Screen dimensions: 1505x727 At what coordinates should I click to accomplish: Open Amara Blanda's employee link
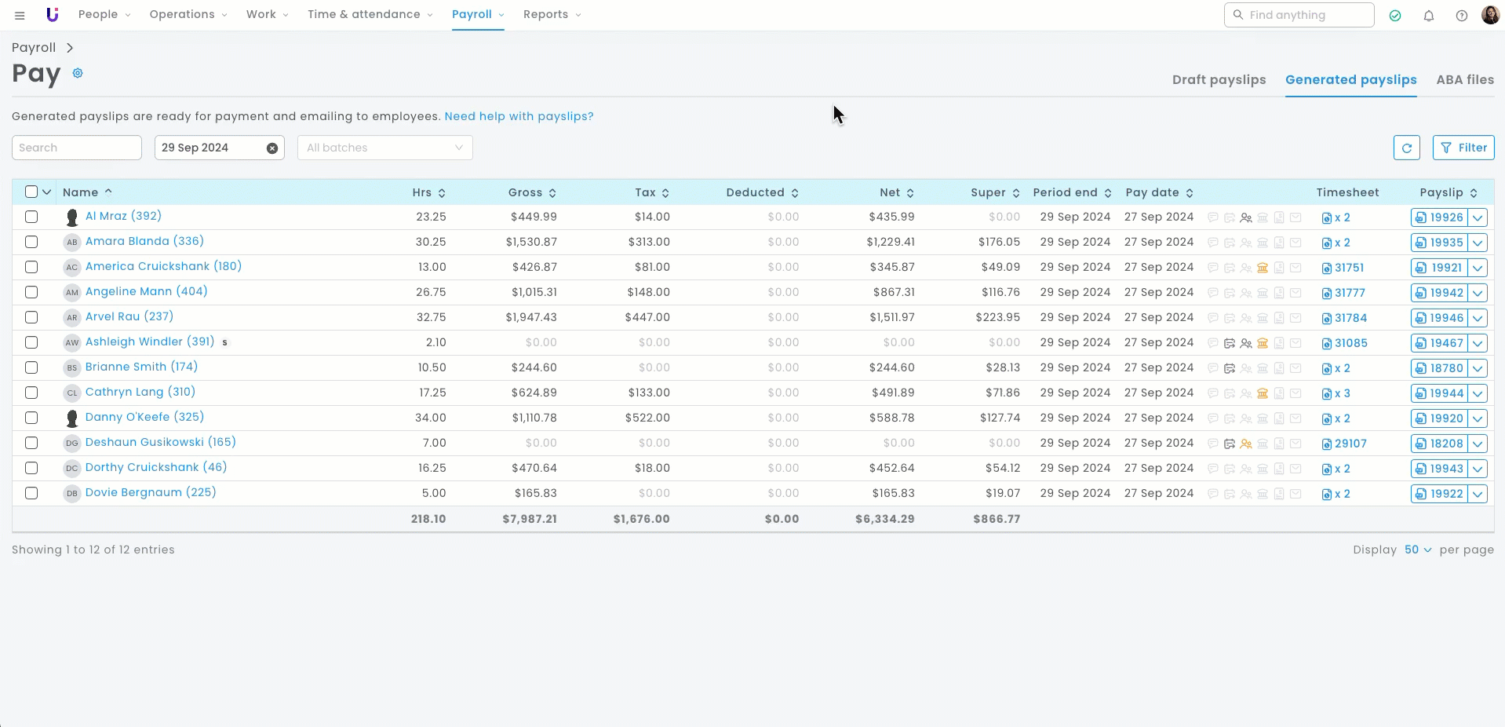144,241
